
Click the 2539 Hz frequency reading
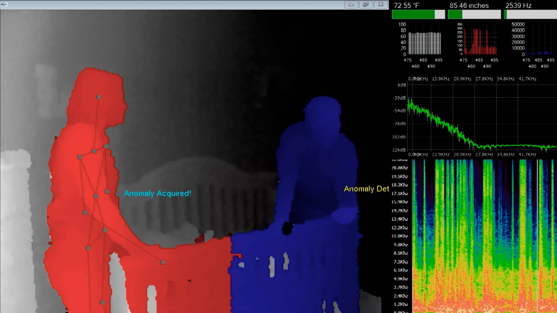point(518,6)
